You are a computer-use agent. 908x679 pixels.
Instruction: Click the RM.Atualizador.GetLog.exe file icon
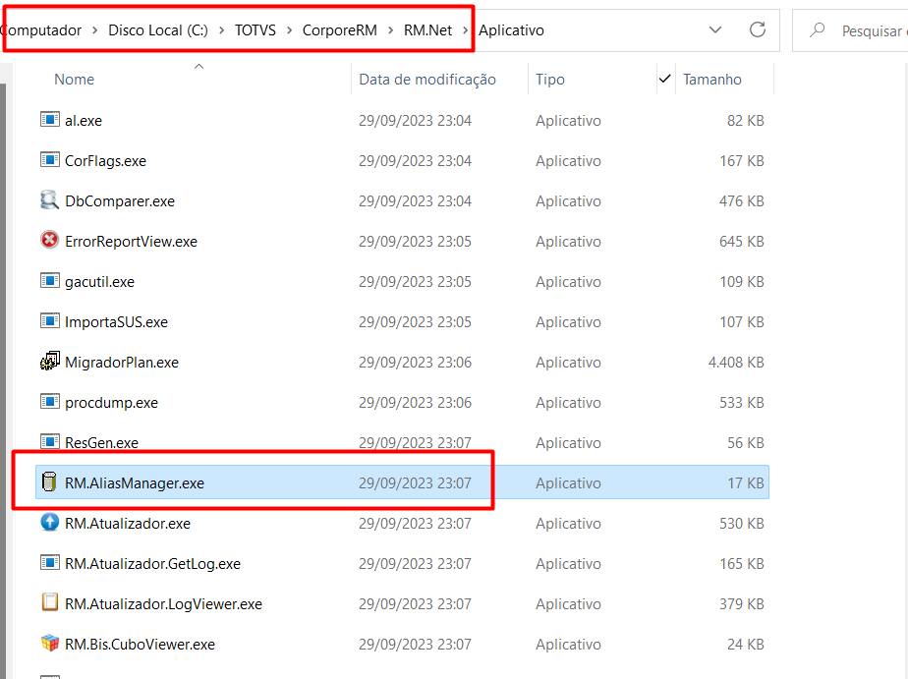tap(50, 563)
